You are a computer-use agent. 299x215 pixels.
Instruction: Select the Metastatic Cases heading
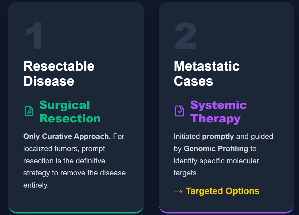pos(206,74)
